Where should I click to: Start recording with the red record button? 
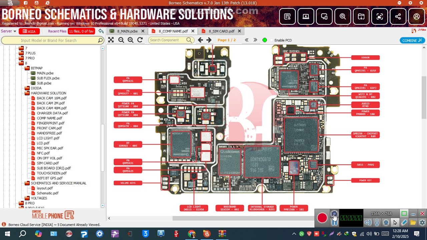(x=322, y=218)
